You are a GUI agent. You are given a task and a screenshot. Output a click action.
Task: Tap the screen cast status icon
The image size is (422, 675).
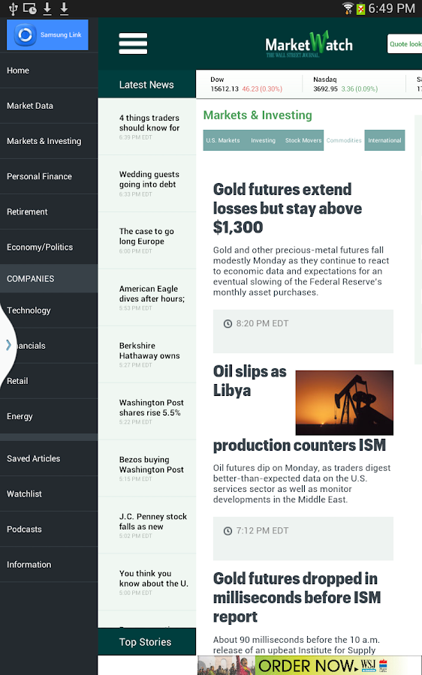pos(30,8)
